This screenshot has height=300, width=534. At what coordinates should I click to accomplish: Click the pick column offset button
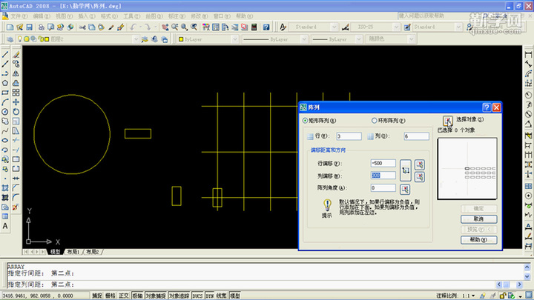click(x=420, y=177)
